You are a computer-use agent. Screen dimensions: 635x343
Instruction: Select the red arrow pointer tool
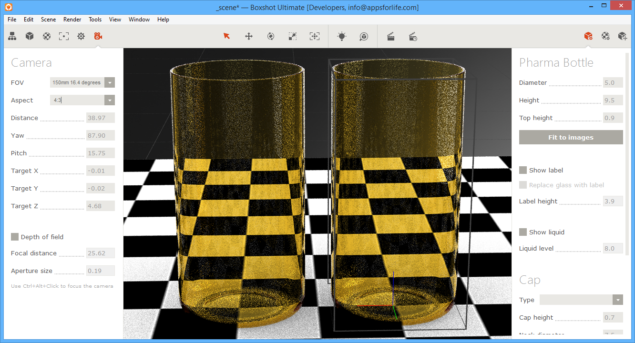click(x=226, y=36)
